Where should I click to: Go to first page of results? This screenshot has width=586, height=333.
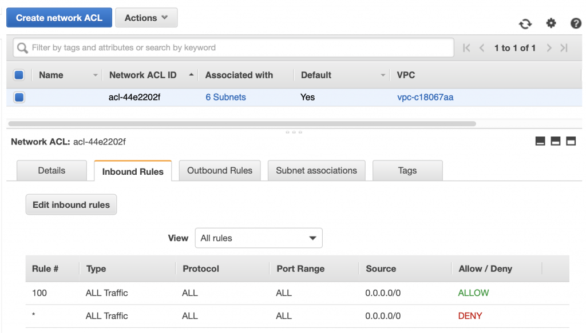coord(466,48)
